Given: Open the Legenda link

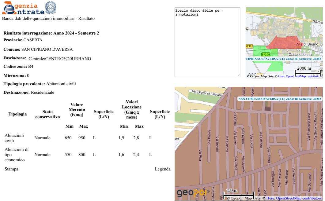Looking at the screenshot, I should click(162, 169).
